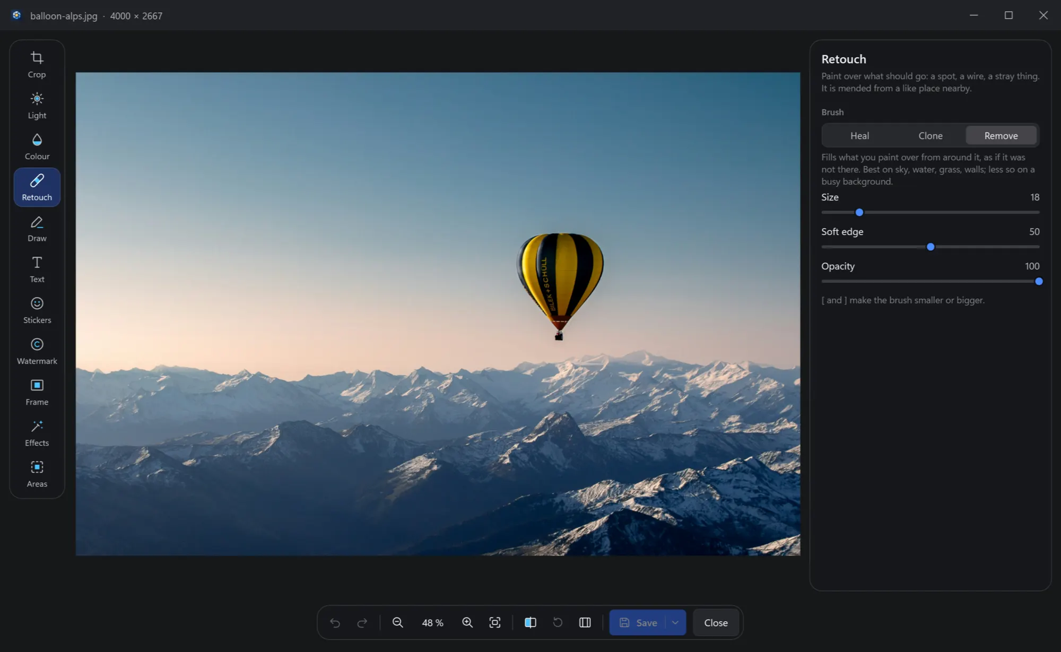Zoom out of the image
The image size is (1061, 652).
[x=398, y=622]
